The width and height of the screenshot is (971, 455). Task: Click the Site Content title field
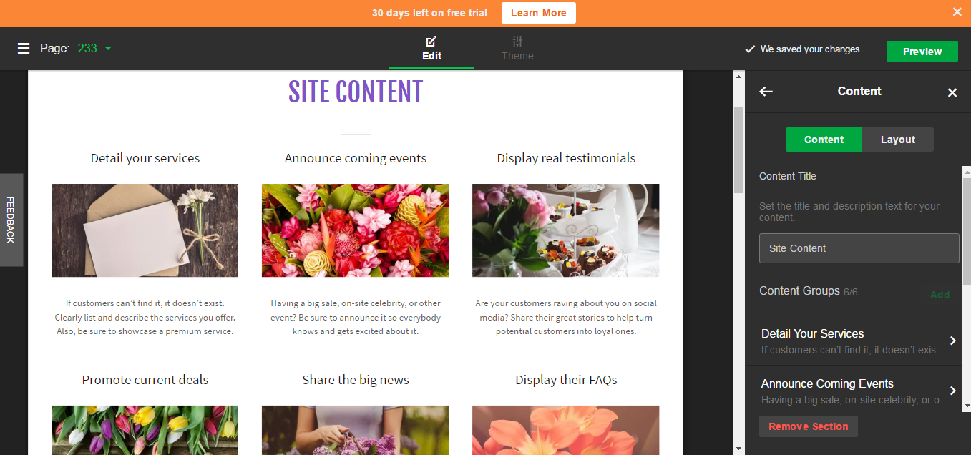point(859,248)
